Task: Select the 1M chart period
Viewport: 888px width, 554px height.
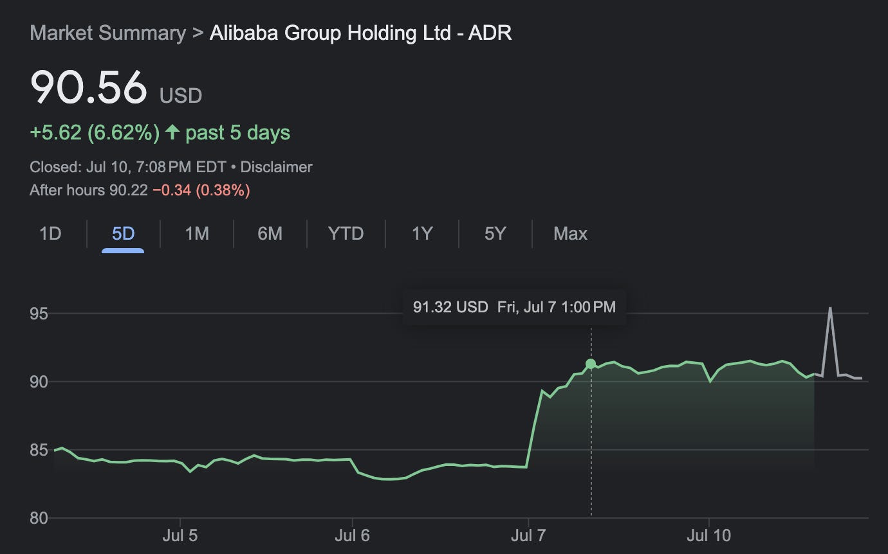Action: coord(197,233)
